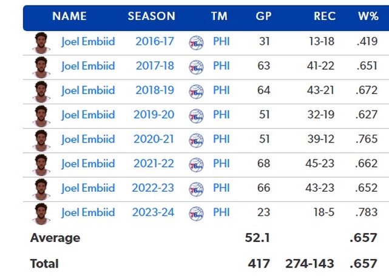Click the TM column header
This screenshot has height=276, width=389.
point(219,16)
